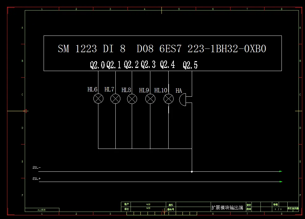Select the 21L- line label
Viewport: 305px width, 219px height.
click(x=37, y=167)
